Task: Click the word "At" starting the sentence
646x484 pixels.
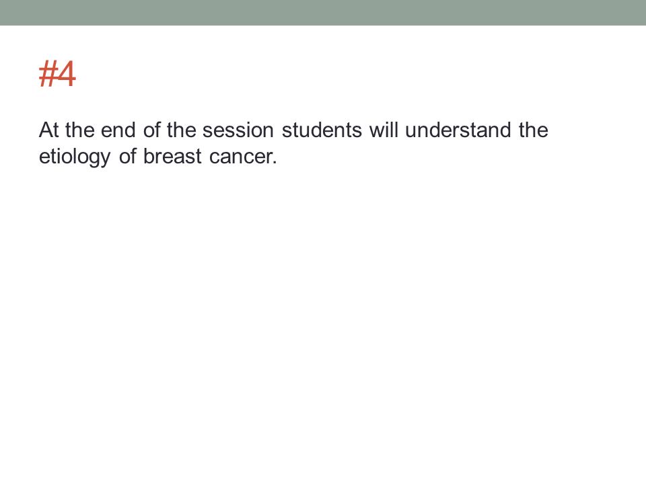Action: click(x=48, y=130)
